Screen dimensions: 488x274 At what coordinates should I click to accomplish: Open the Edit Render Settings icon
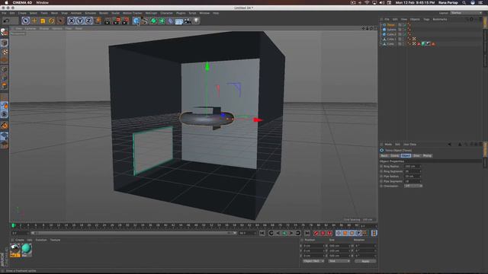[125, 21]
